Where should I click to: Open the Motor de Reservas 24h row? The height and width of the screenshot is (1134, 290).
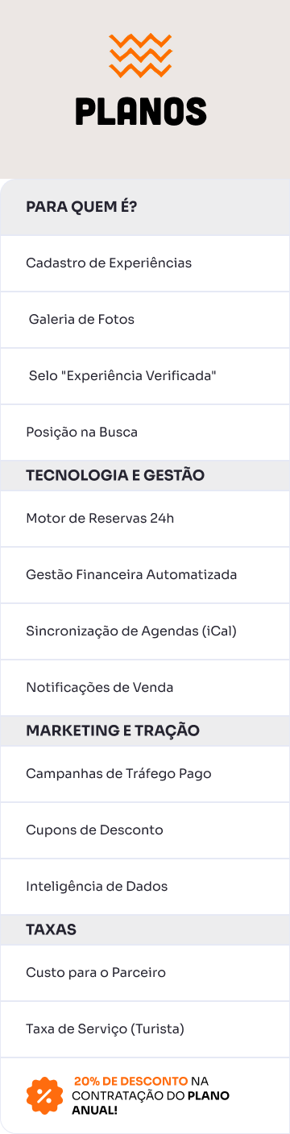click(x=145, y=519)
